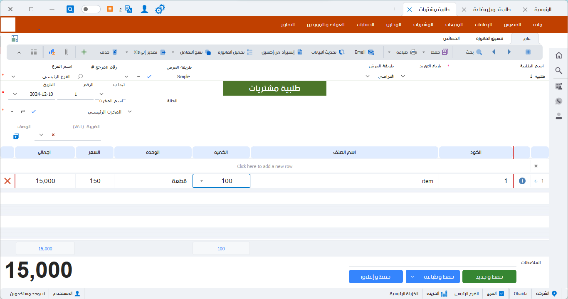Uncheck the الفرع checkbox in status bar

(x=501, y=294)
